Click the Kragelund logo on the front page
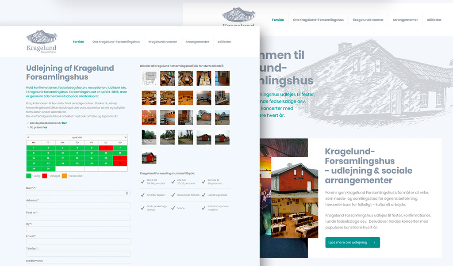 [x=42, y=41]
